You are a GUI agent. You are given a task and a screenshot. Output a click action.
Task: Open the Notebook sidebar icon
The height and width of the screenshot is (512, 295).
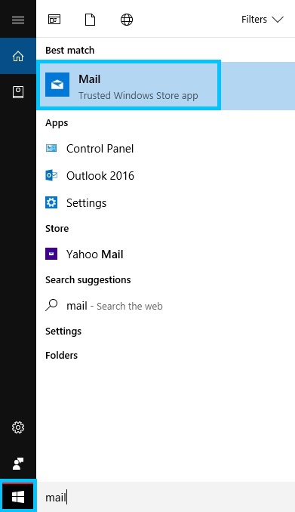point(18,92)
